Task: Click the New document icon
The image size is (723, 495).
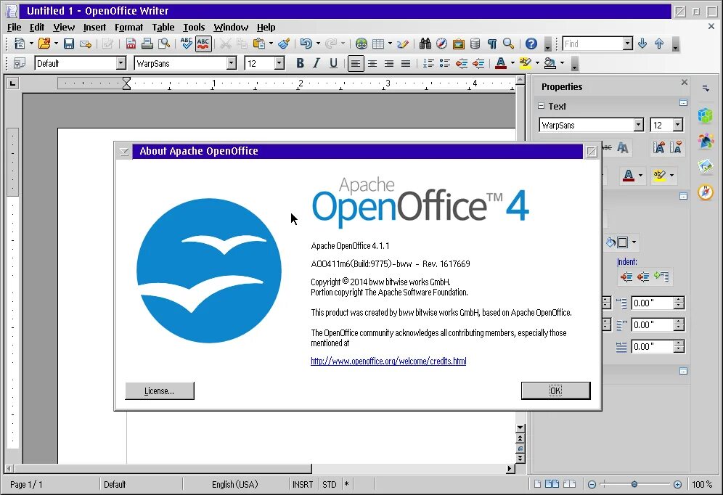Action: tap(20, 44)
